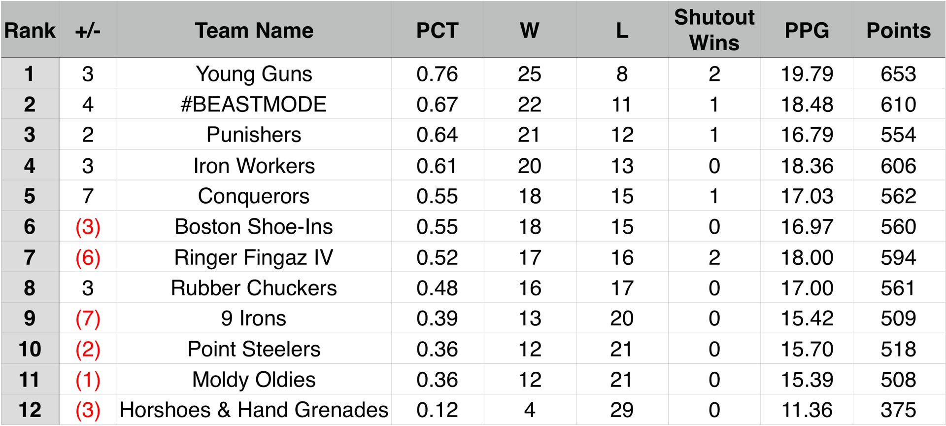Click the Point Steelers team cell
Screen dimensions: 946x426
pyautogui.click(x=254, y=349)
